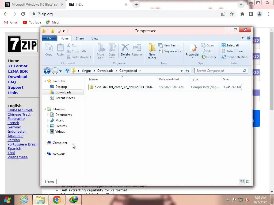Open the Copy to folder menu
This screenshot has width=274, height=205.
click(112, 51)
